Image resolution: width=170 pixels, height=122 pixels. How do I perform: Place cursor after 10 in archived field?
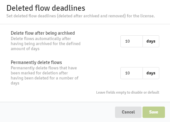coord(130,41)
